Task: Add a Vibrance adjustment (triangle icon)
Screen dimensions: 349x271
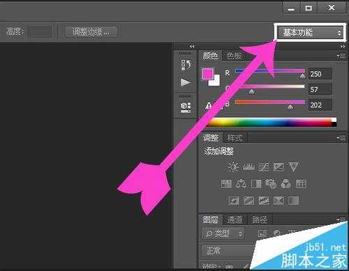Action: tap(294, 167)
